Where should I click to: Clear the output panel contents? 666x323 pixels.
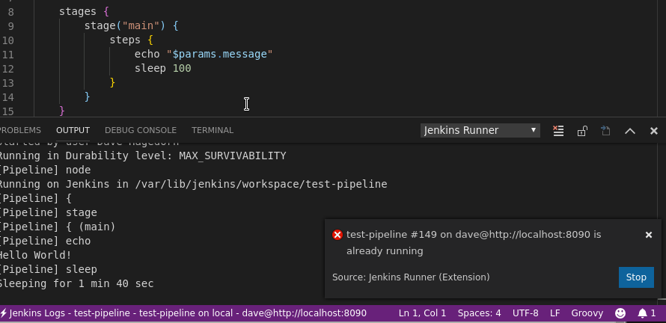pyautogui.click(x=558, y=130)
